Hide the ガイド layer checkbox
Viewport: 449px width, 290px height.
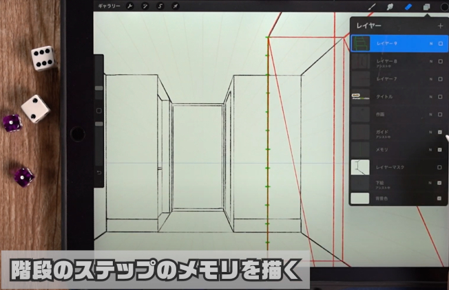point(440,132)
